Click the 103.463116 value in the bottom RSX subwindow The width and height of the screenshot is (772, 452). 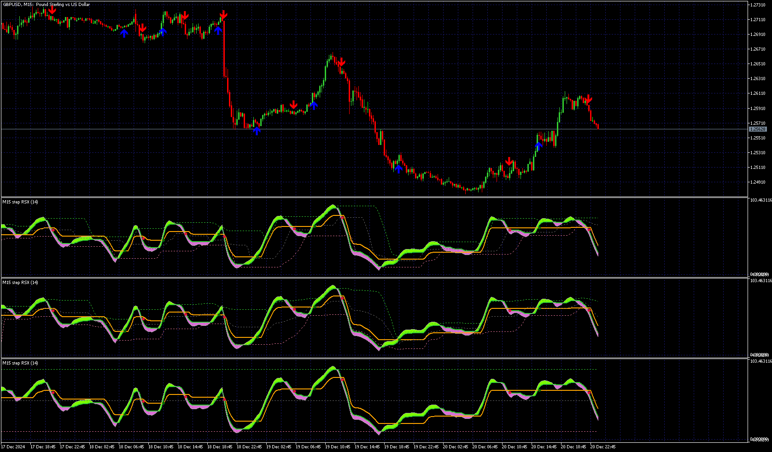click(761, 361)
